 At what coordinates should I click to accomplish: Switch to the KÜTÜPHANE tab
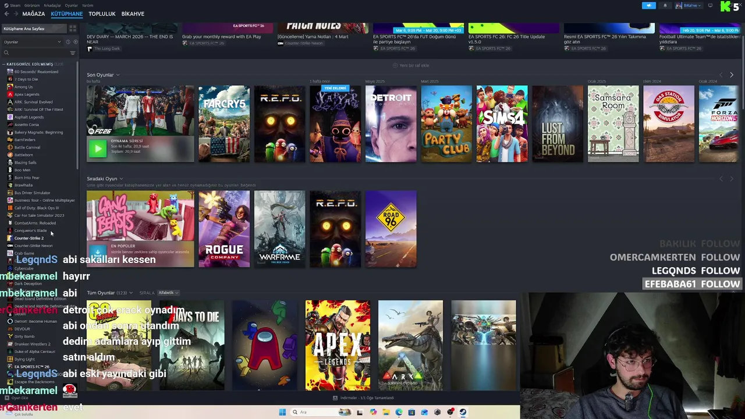tap(66, 13)
